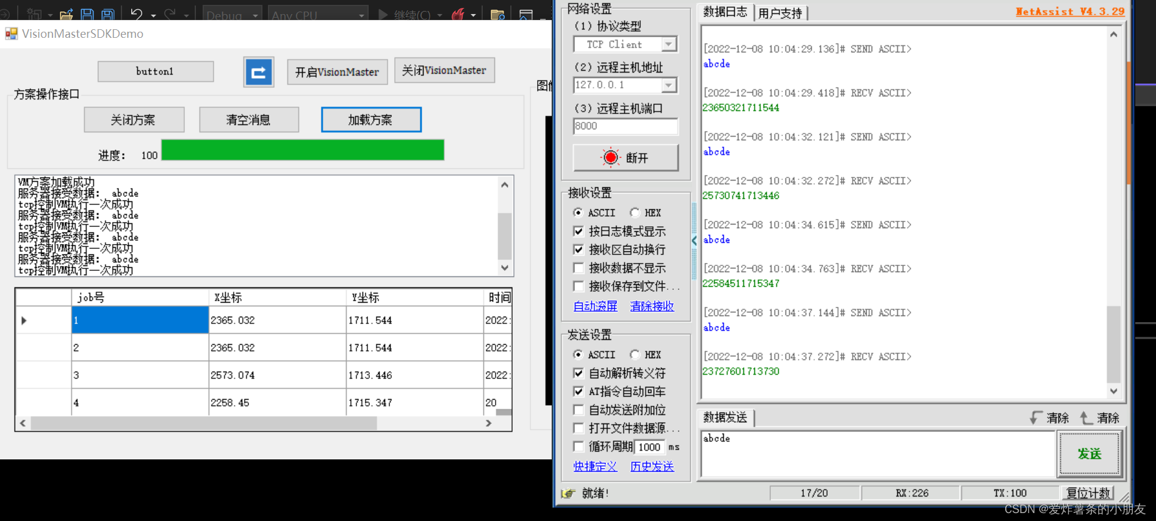Click the ready status icon in NetAssist status bar

pos(568,493)
